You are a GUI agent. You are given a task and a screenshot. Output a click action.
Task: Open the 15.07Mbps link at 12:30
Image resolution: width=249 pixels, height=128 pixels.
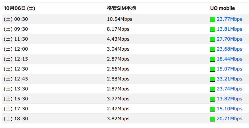(x=229, y=69)
